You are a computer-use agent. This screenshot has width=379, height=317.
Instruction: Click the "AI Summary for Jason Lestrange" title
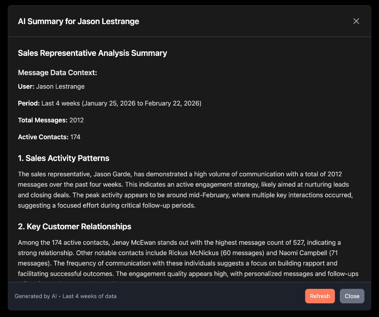[78, 21]
